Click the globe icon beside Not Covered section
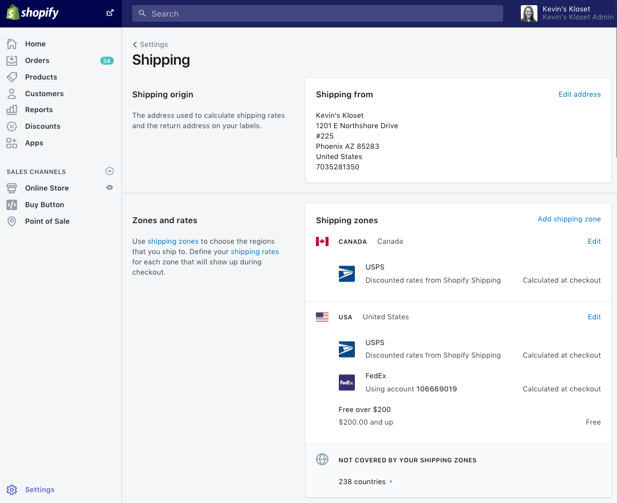The width and height of the screenshot is (617, 503). point(322,459)
